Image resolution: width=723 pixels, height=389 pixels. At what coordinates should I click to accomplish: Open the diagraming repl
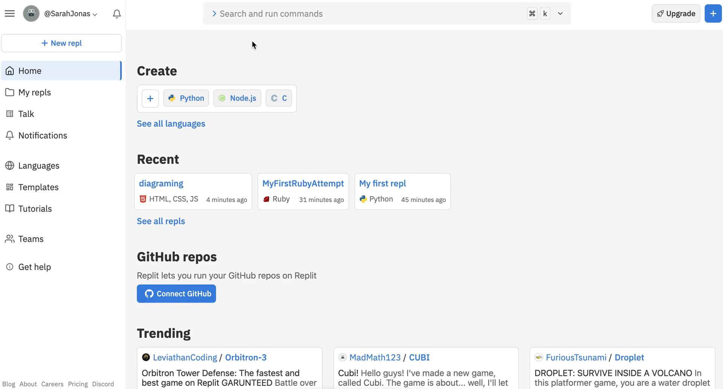pyautogui.click(x=161, y=184)
